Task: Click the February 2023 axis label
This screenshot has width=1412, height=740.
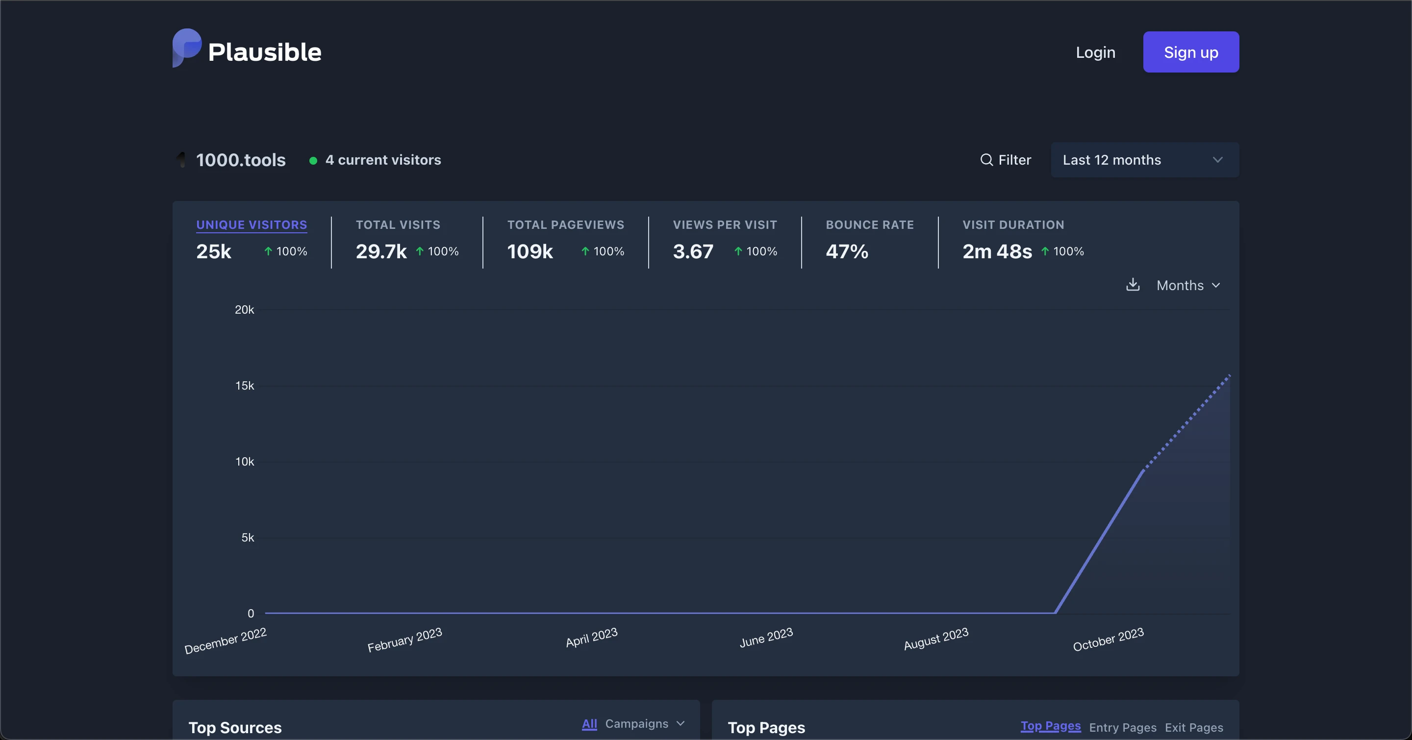Action: (x=404, y=640)
